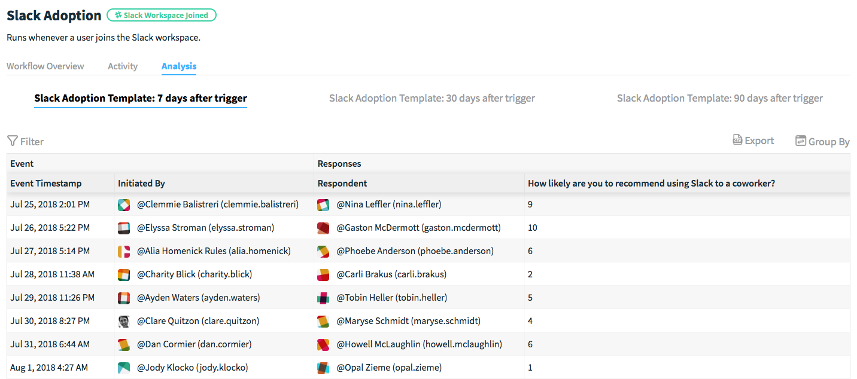857x379 pixels.
Task: Click the Jul 28, 2018 11:38 AM timestamp
Action: (x=53, y=274)
